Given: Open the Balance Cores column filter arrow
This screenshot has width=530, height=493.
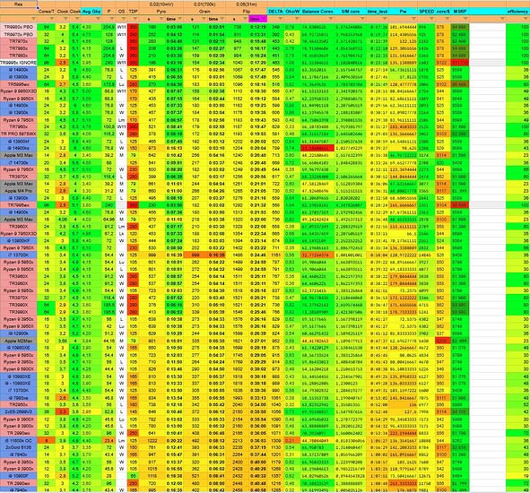Looking at the screenshot, I should (x=331, y=19).
